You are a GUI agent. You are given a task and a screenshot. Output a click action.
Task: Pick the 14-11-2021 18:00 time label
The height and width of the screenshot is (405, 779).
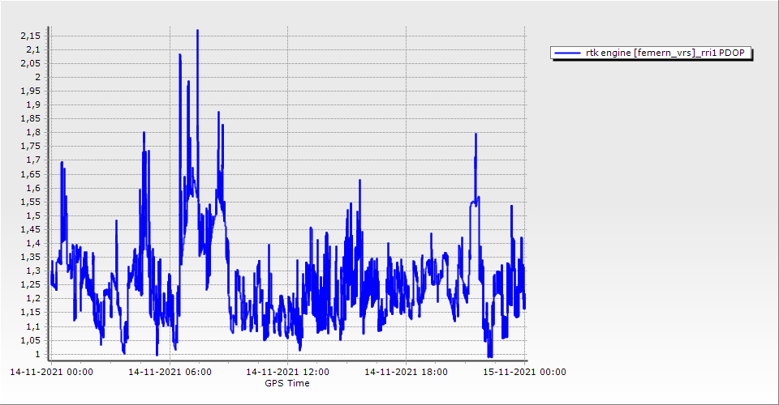tap(406, 372)
